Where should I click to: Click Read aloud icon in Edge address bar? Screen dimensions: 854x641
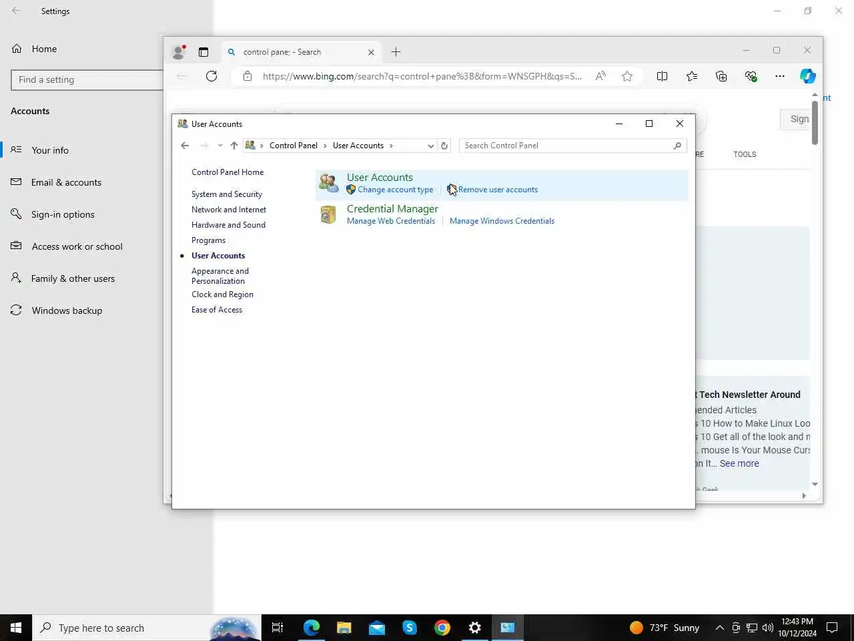click(600, 76)
